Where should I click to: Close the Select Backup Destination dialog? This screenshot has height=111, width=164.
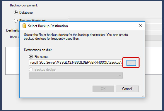tap(141, 26)
